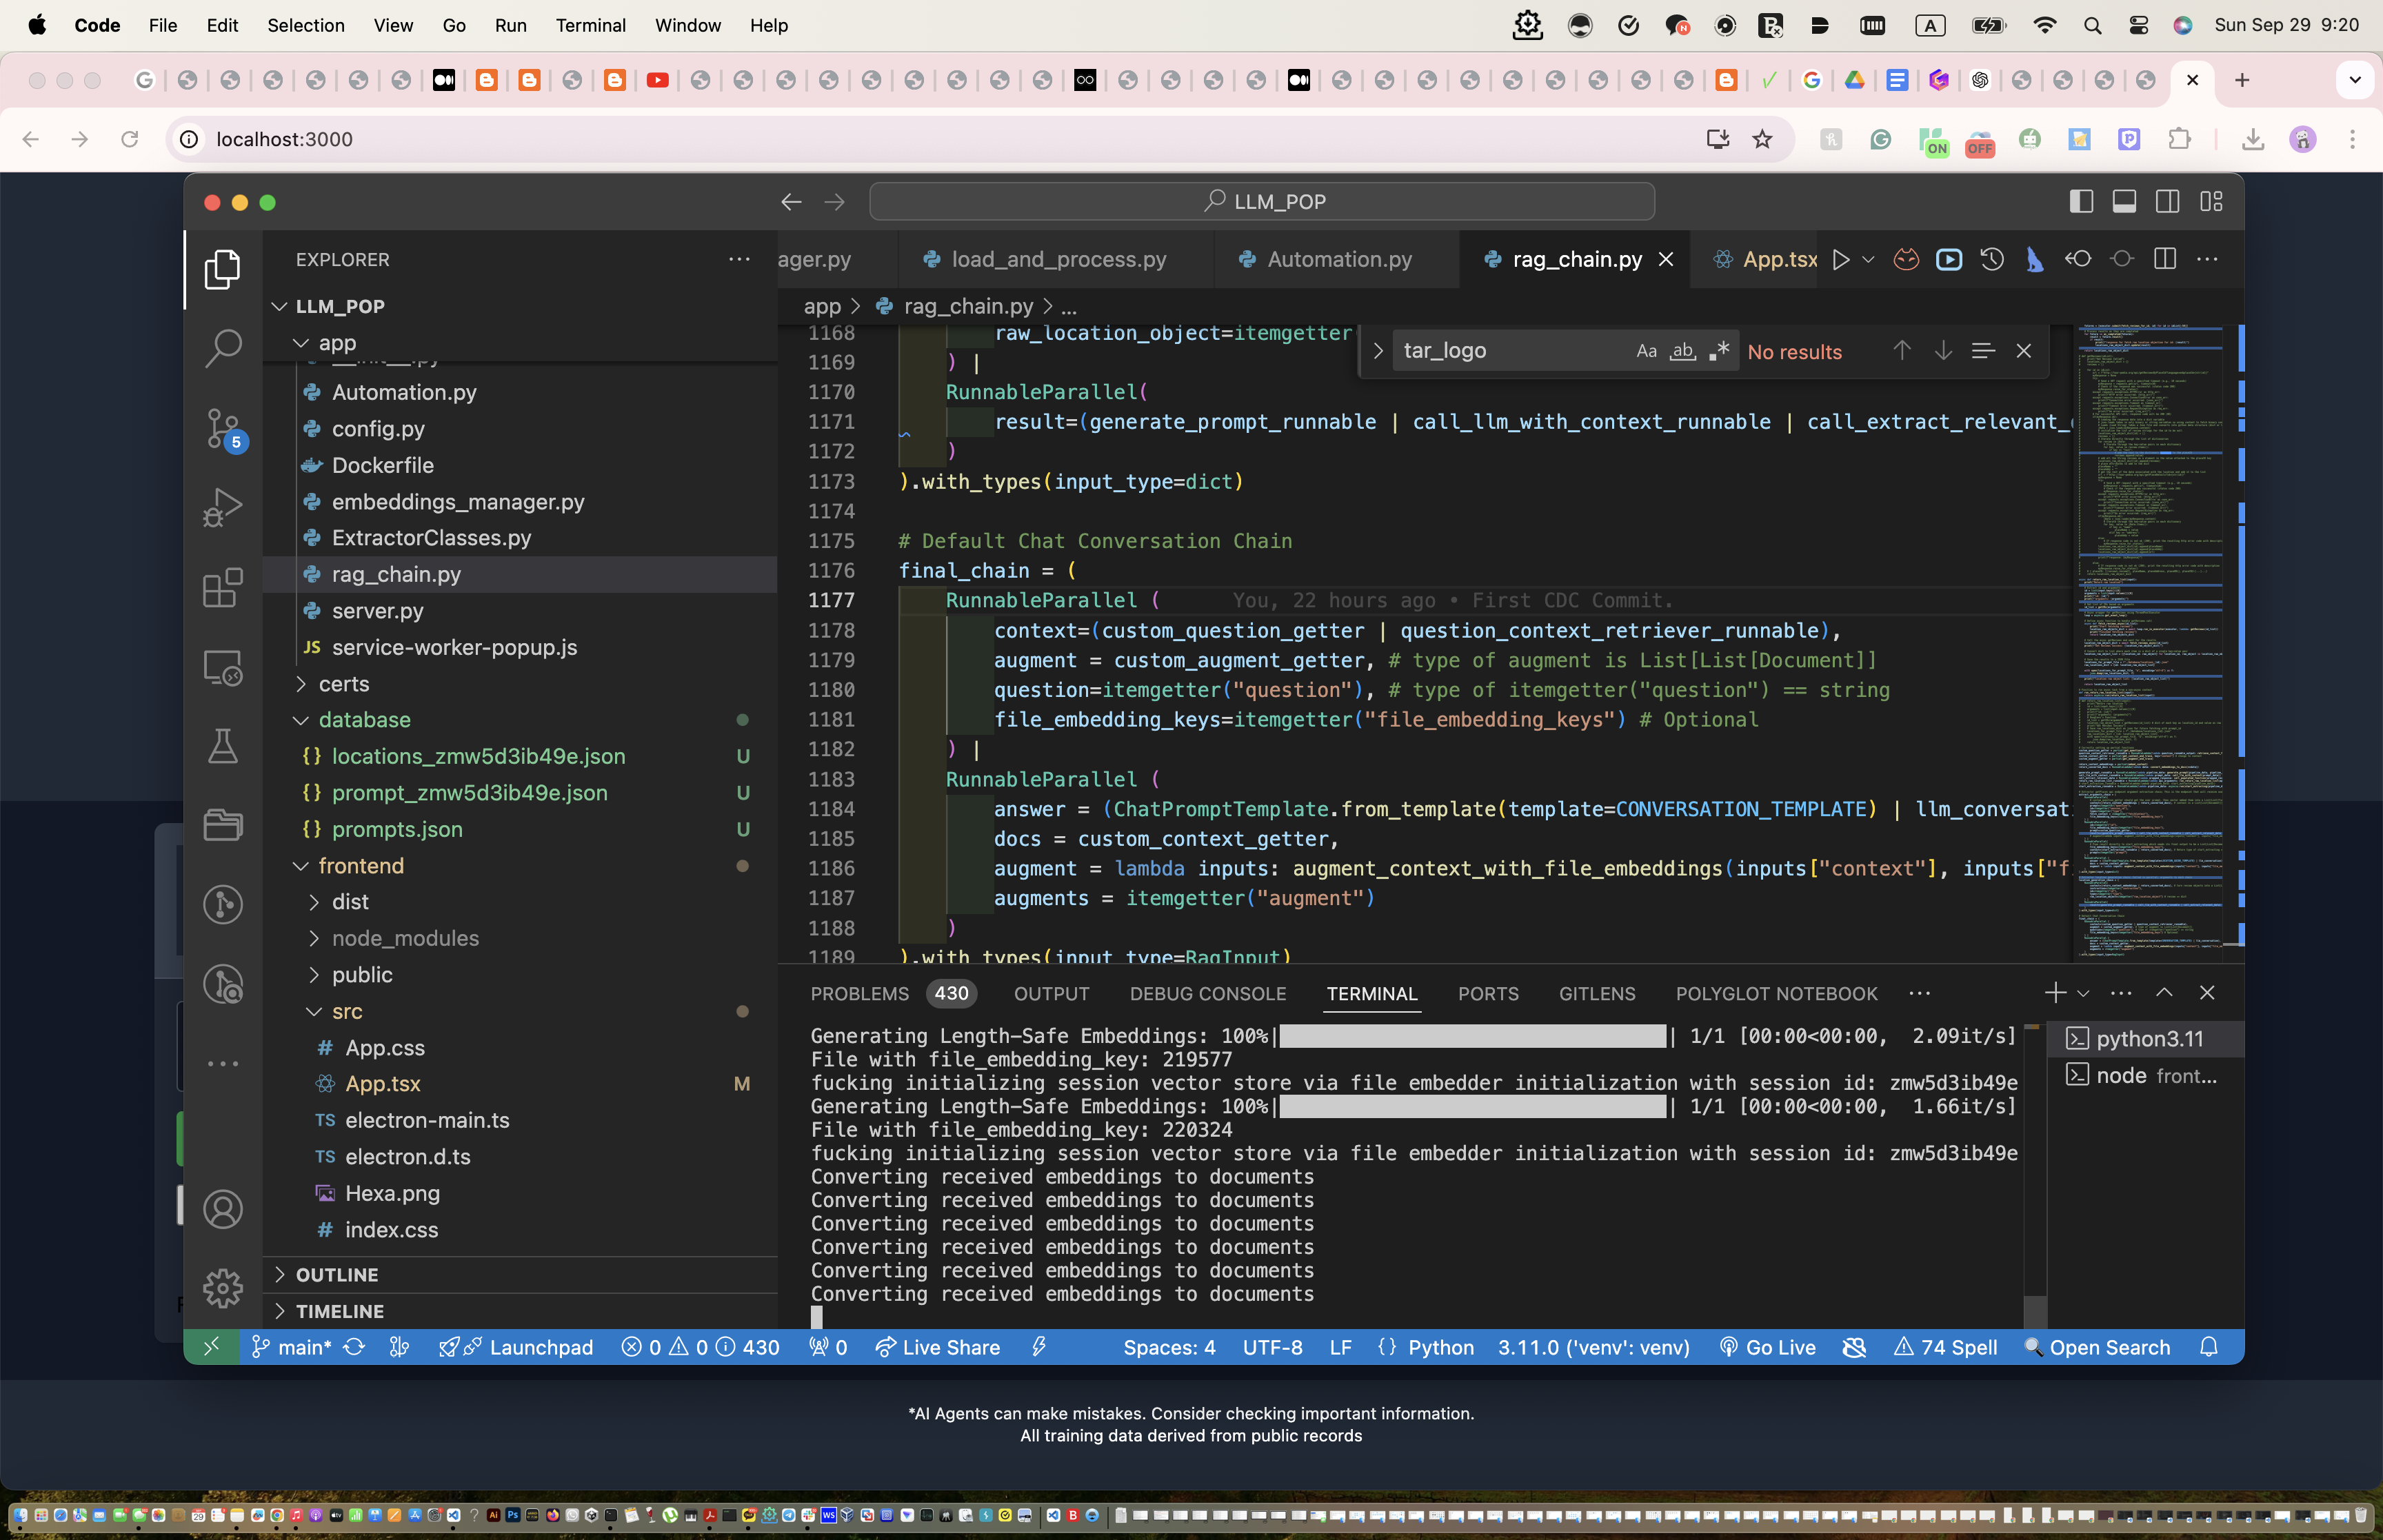2383x1540 pixels.
Task: Open the Search view in activity bar
Action: [x=222, y=348]
